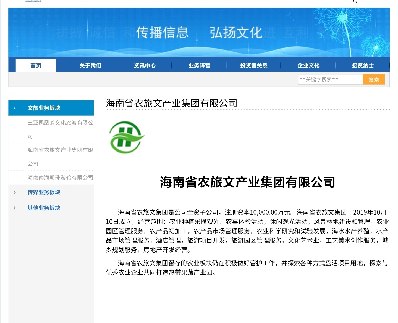The height and width of the screenshot is (323, 398).
Task: Click paragraph beginning 海南省农旅文集团留存的农业板块
Action: (x=247, y=268)
